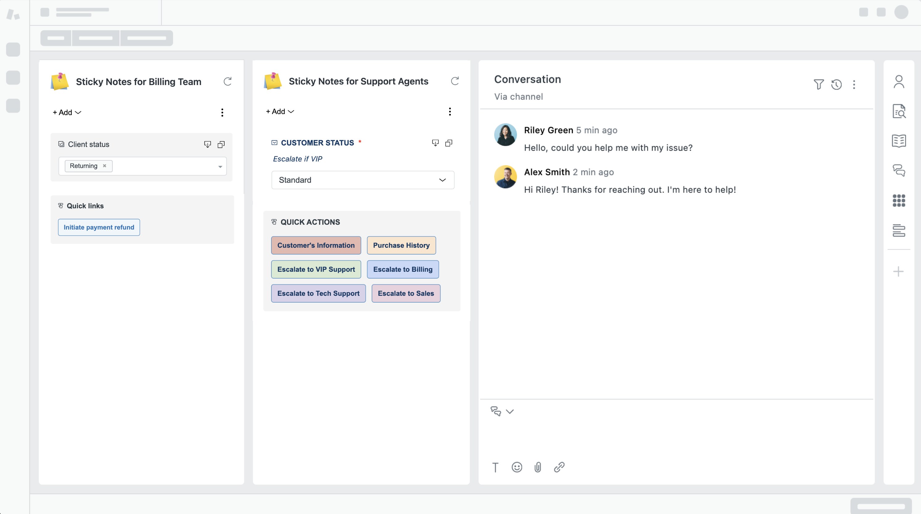
Task: Click the copy icon beside CUSTOMER STATUS
Action: click(449, 143)
